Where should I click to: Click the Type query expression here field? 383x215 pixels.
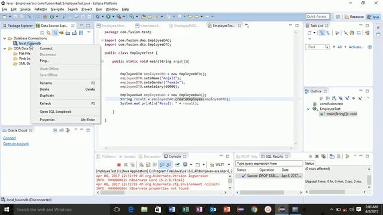click(x=269, y=164)
